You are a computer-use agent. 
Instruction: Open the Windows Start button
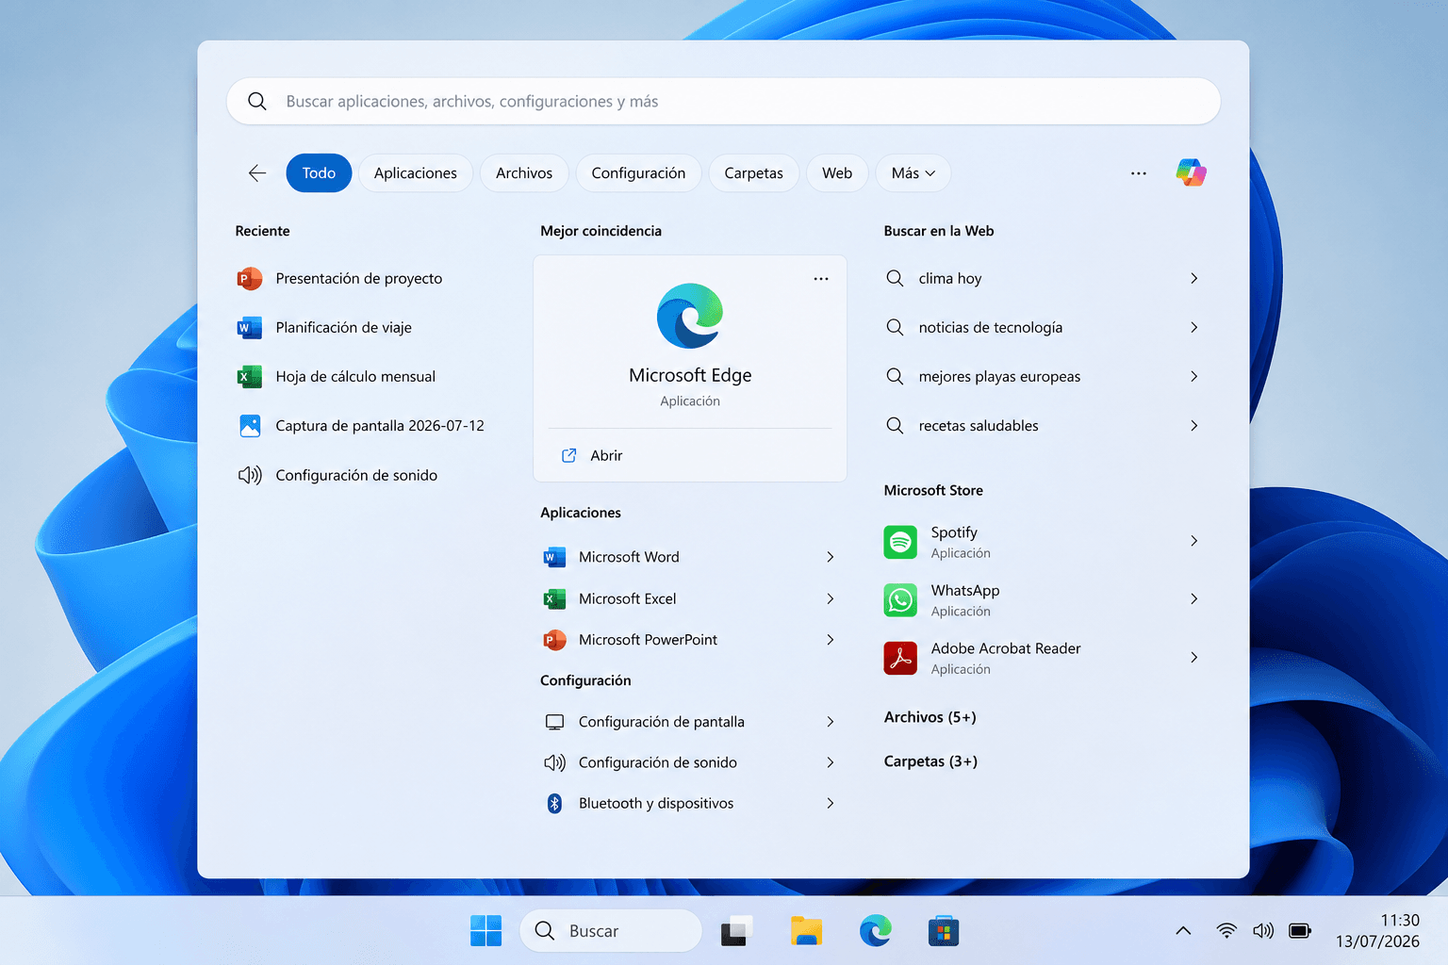(486, 931)
